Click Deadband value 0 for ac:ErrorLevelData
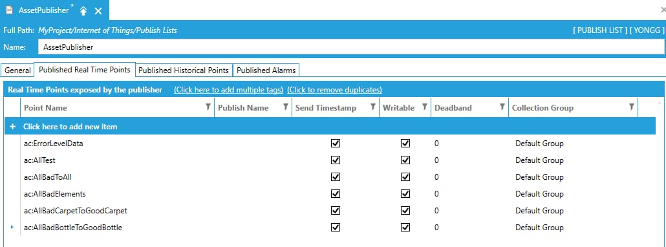This screenshot has height=247, width=666. point(436,144)
